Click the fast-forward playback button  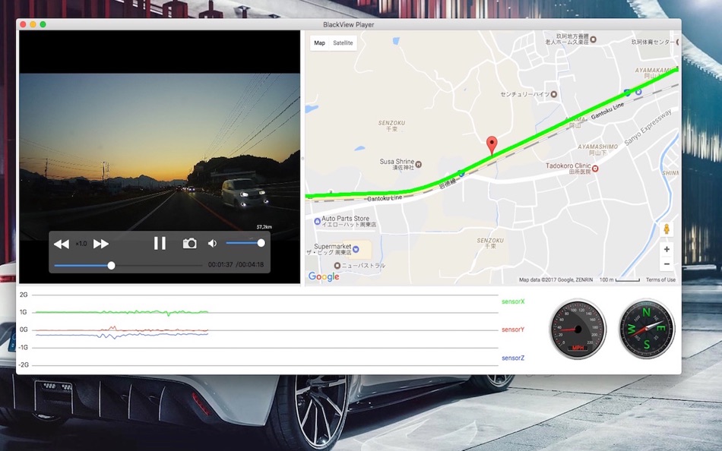(101, 244)
